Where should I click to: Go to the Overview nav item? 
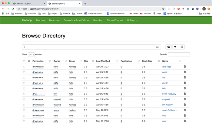[x=40, y=20]
